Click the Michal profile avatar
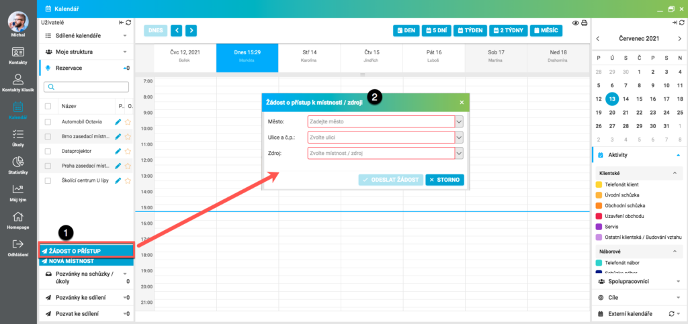Screen dimensions: 688x324 18,21
